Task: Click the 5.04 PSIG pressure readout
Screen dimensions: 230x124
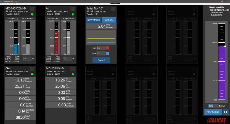Action: tap(101, 26)
